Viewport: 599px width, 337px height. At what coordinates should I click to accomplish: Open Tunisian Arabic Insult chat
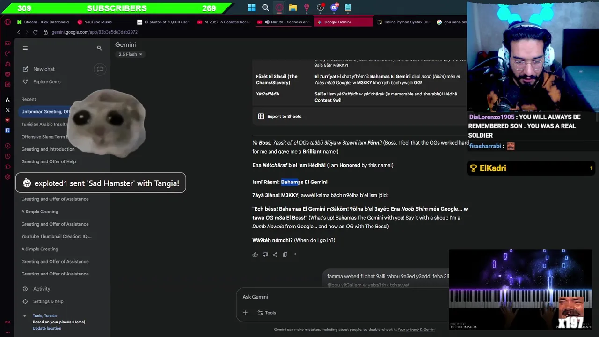[x=44, y=125]
